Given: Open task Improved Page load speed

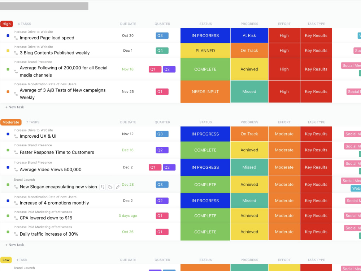Looking at the screenshot, I should pos(47,38).
